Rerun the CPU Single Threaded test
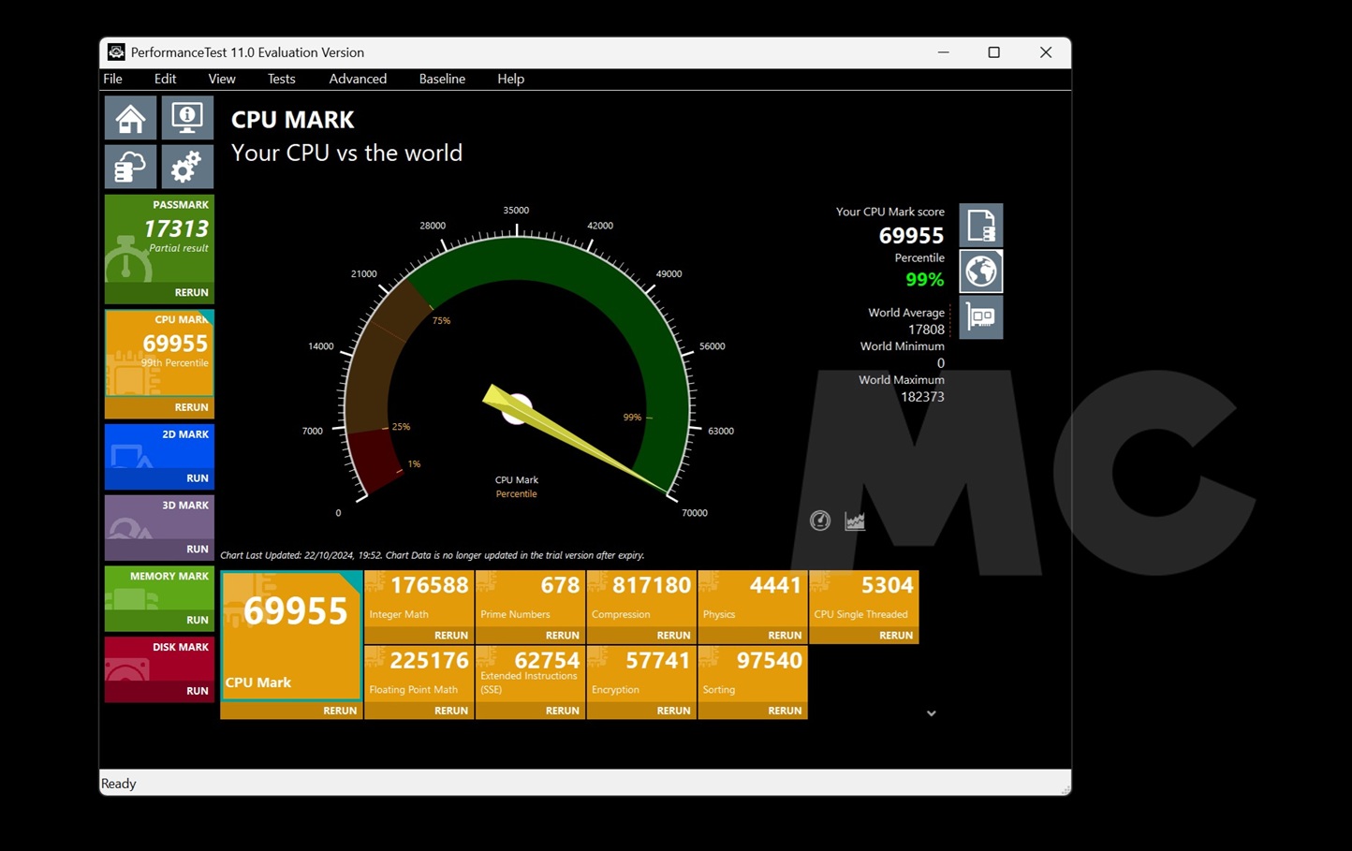The height and width of the screenshot is (851, 1352). 895,636
